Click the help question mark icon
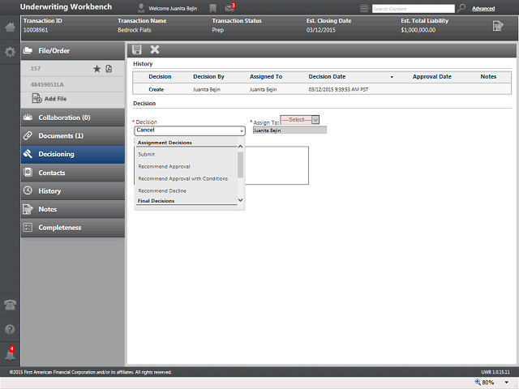519x389 pixels. click(10, 330)
